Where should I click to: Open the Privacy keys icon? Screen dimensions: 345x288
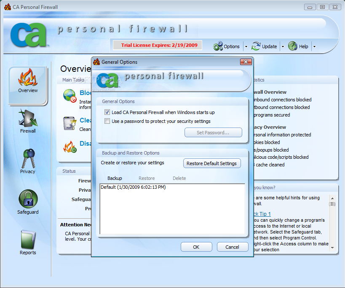click(x=28, y=158)
